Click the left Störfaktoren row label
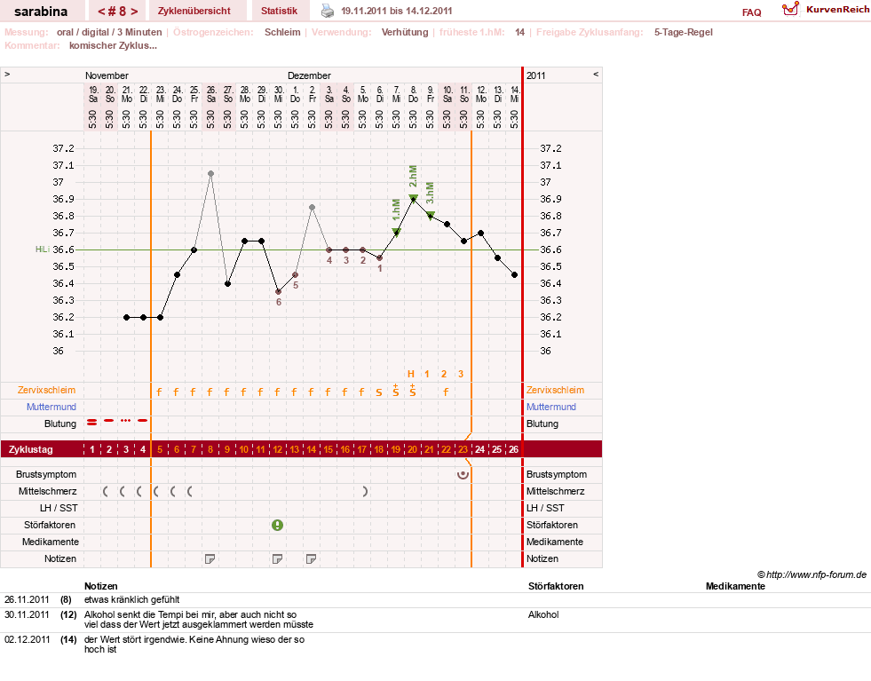Viewport: 871px width, 681px height. click(x=51, y=525)
